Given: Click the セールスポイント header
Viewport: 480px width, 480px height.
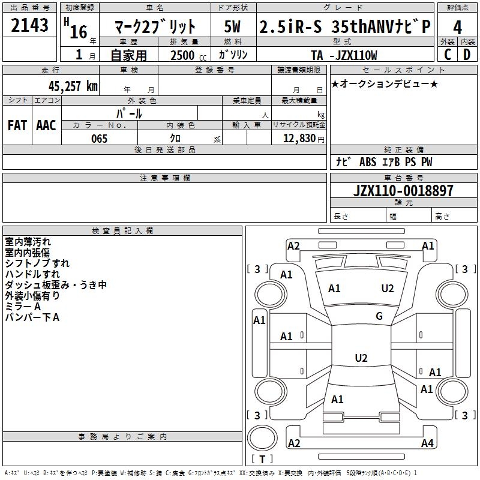Looking at the screenshot, I should tap(403, 70).
